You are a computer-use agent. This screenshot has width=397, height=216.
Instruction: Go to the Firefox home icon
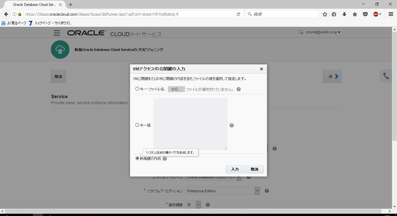click(355, 14)
